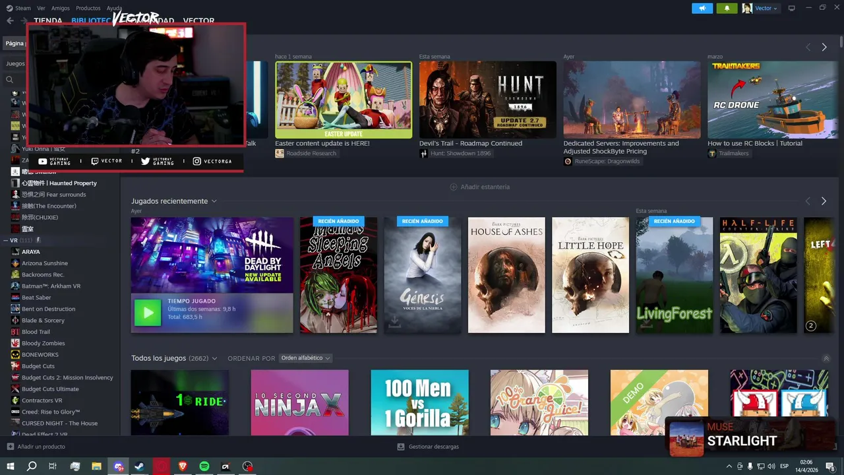Click the Blood Trail game icon

coord(15,332)
